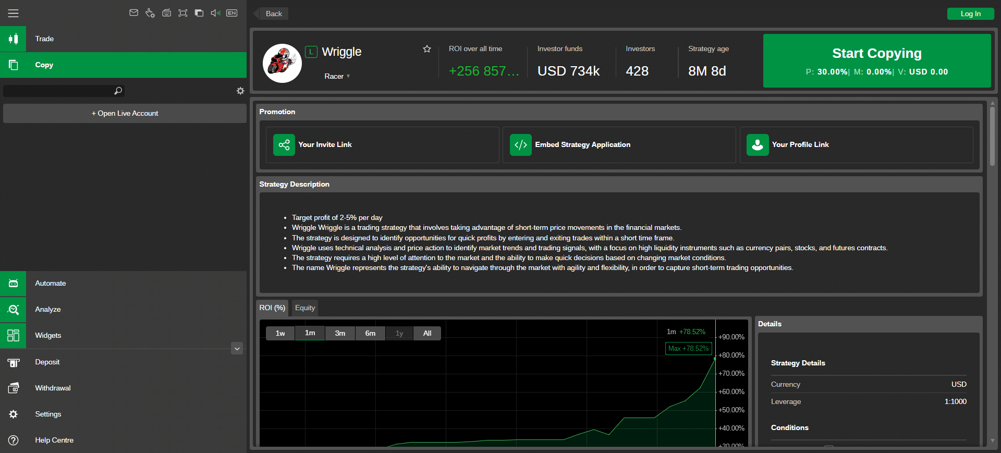Viewport: 1001px width, 453px height.
Task: Add Wriggle to favorites star
Action: [x=427, y=49]
